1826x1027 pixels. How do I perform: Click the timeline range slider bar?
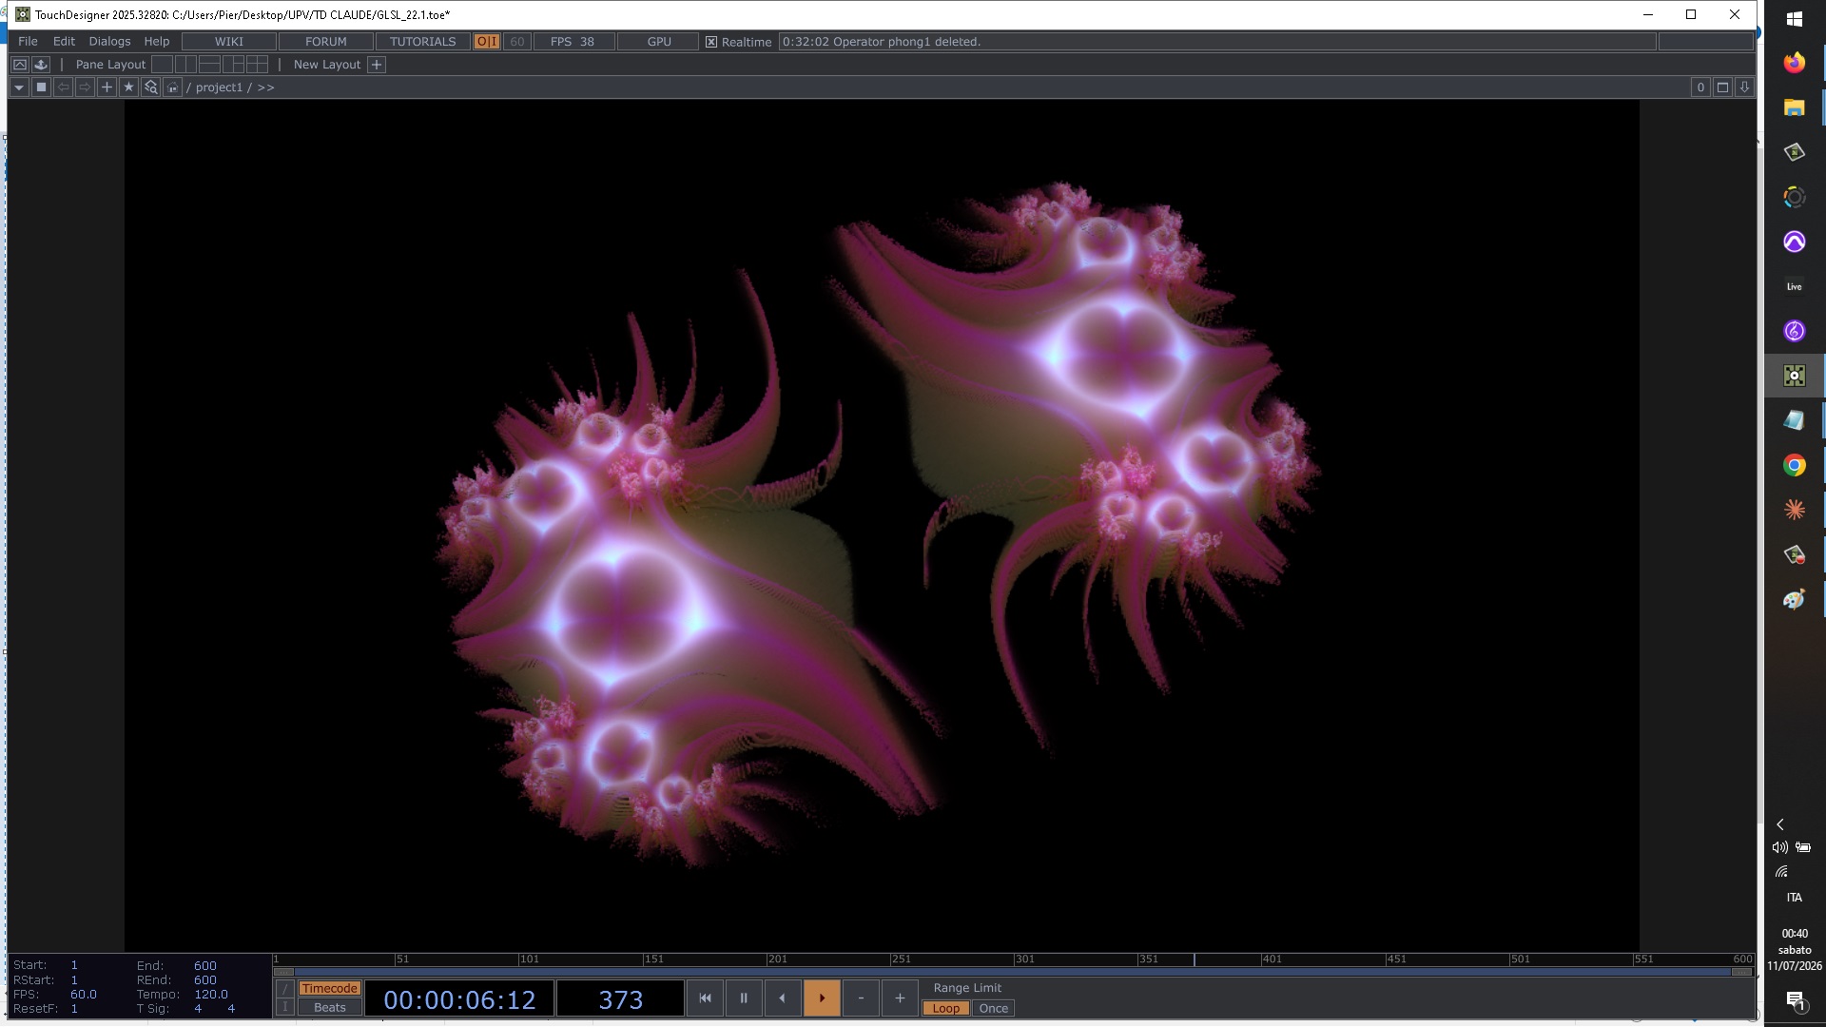tap(1013, 972)
